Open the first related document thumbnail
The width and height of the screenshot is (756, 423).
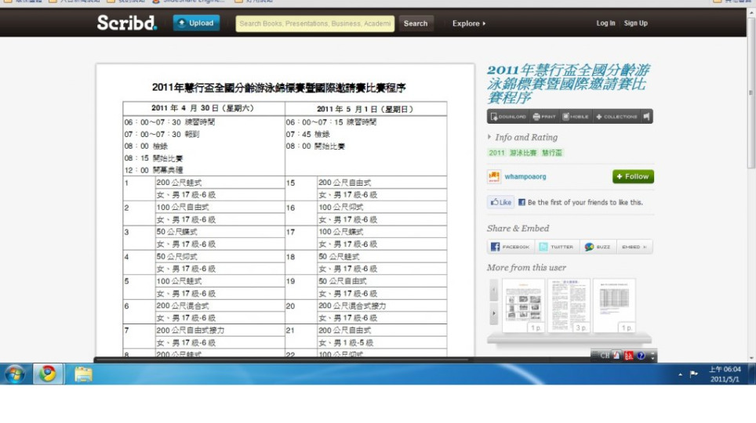point(523,305)
